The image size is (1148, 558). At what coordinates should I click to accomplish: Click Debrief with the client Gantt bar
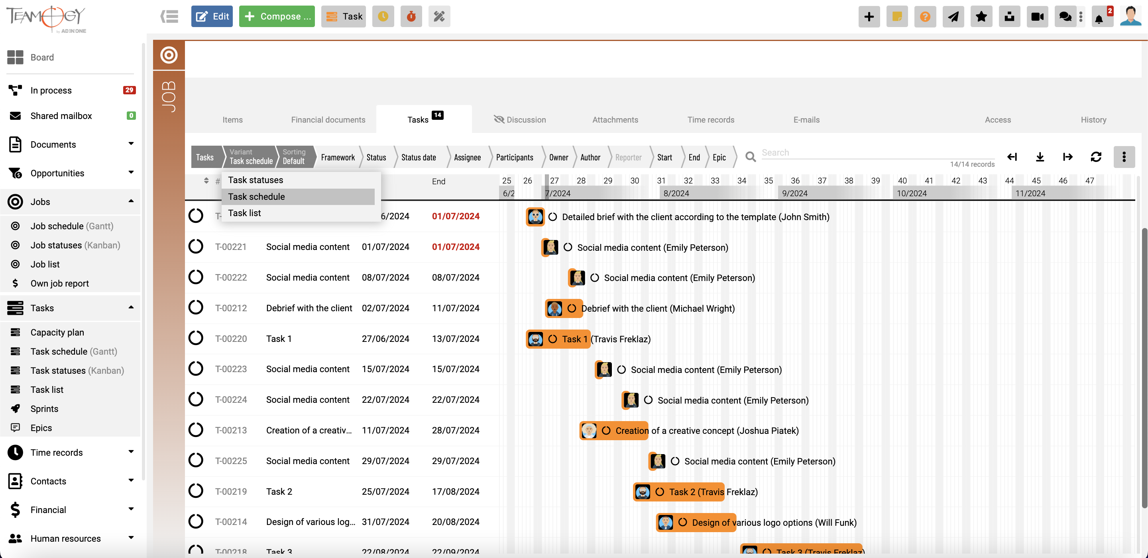tap(564, 308)
